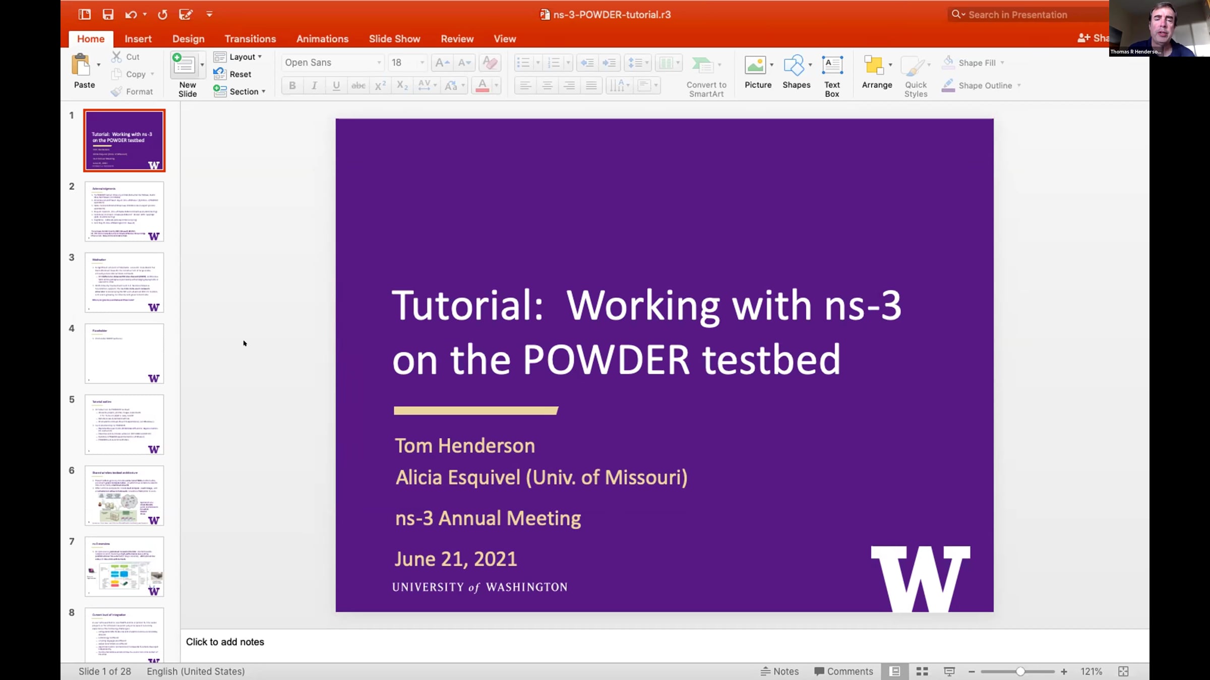Align text right
This screenshot has width=1210, height=680.
pos(569,86)
